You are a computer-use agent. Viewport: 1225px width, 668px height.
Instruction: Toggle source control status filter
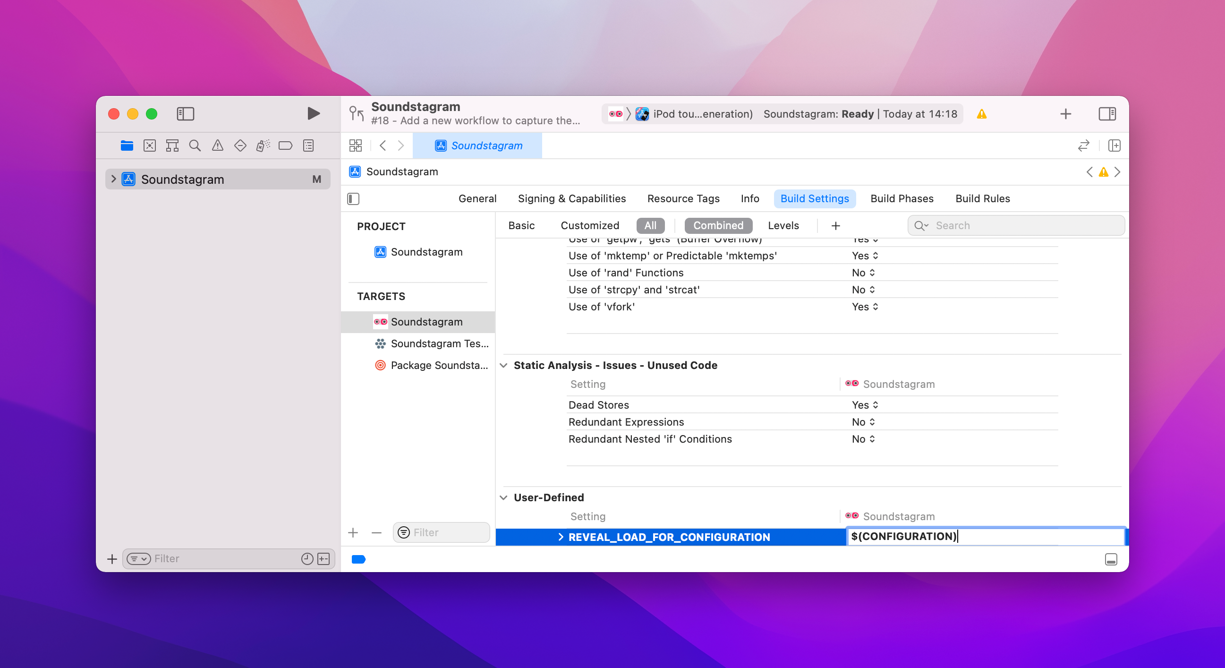click(x=323, y=558)
